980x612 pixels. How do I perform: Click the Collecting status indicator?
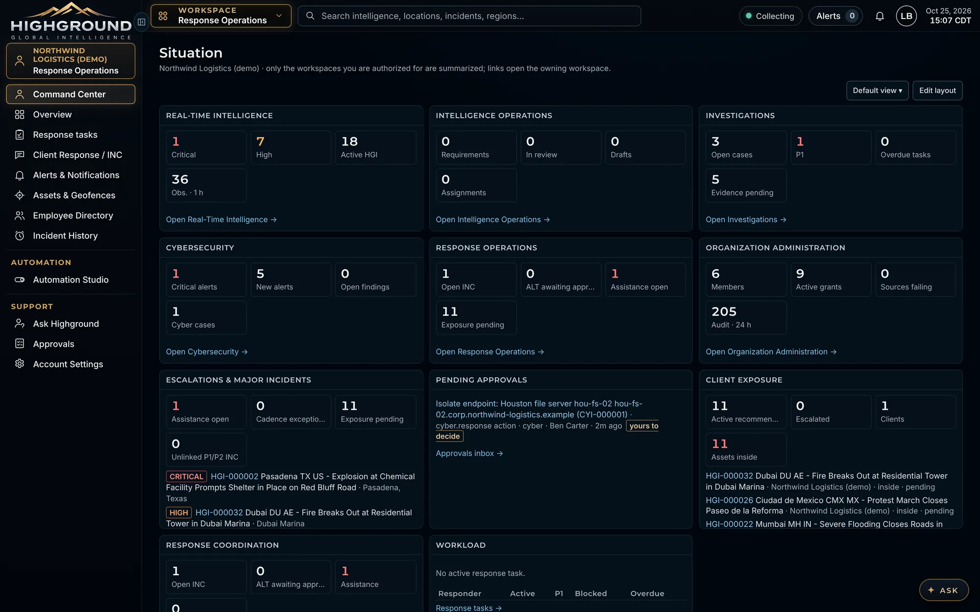pyautogui.click(x=770, y=16)
